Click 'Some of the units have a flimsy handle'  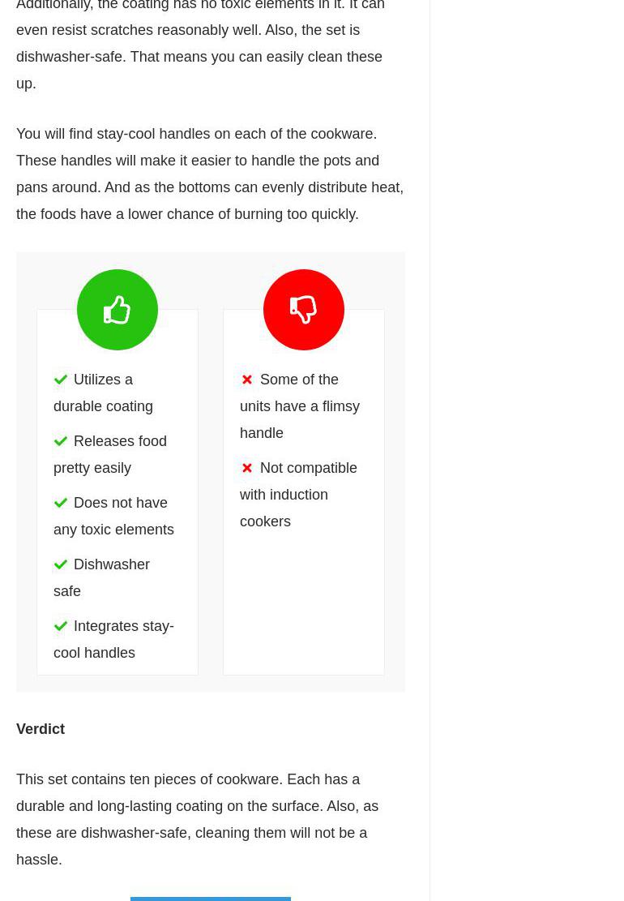300,406
